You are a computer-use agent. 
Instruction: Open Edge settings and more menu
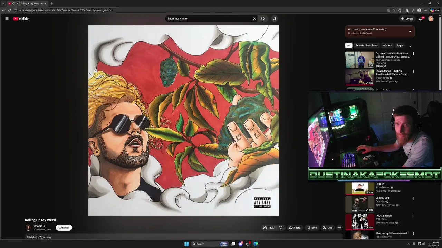[x=426, y=10]
